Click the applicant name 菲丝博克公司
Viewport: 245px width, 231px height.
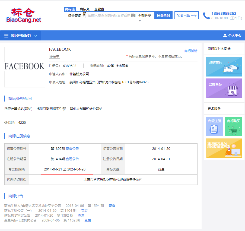click(x=79, y=74)
